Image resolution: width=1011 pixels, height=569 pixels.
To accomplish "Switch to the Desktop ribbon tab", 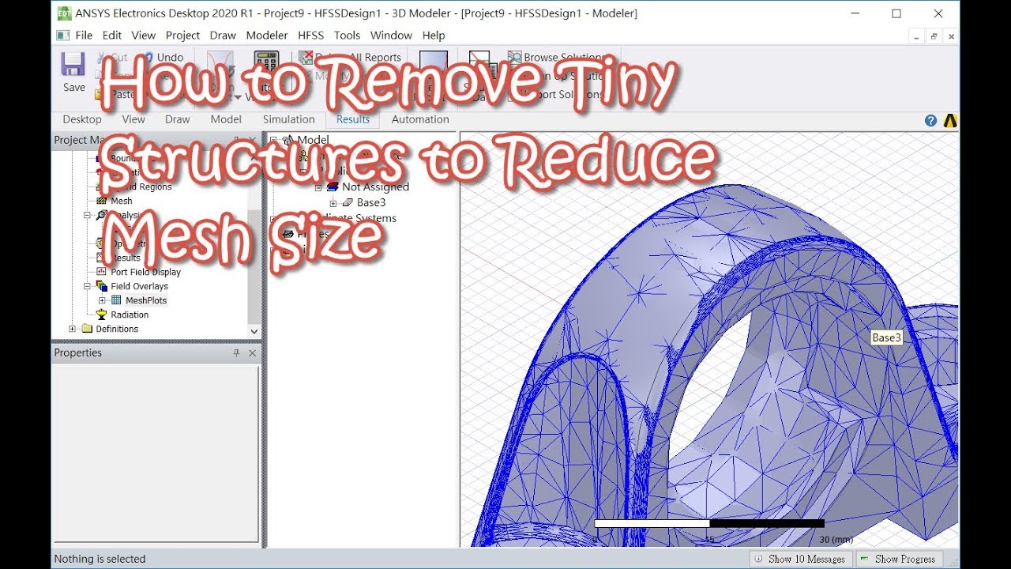I will click(x=82, y=119).
